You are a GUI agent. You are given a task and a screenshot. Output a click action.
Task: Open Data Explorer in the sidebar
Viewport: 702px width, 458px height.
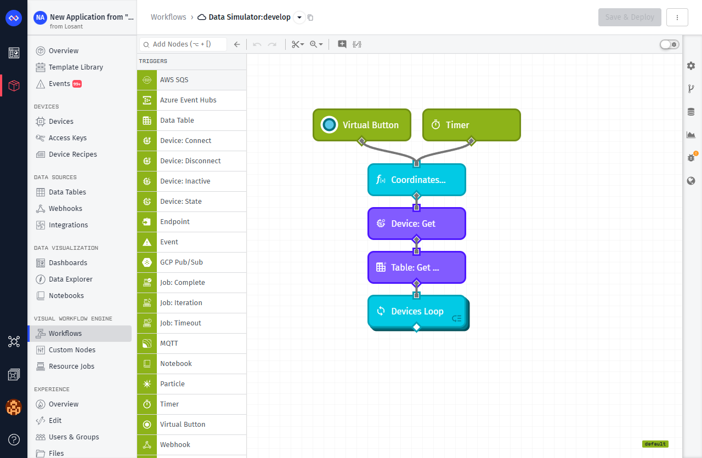(x=80, y=279)
